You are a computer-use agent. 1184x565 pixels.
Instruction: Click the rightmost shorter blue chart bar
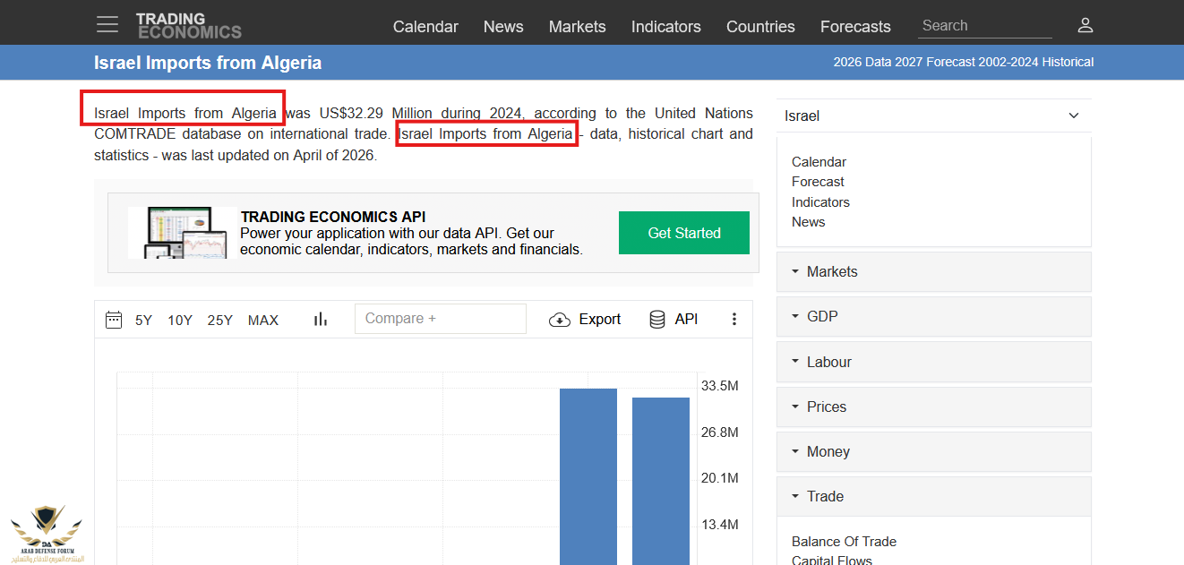point(661,481)
